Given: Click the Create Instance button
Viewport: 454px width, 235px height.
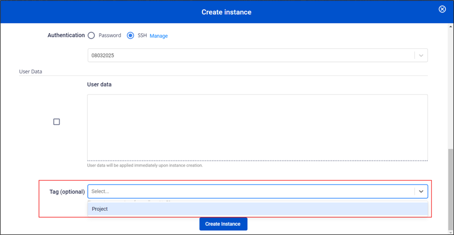Looking at the screenshot, I should coord(223,224).
